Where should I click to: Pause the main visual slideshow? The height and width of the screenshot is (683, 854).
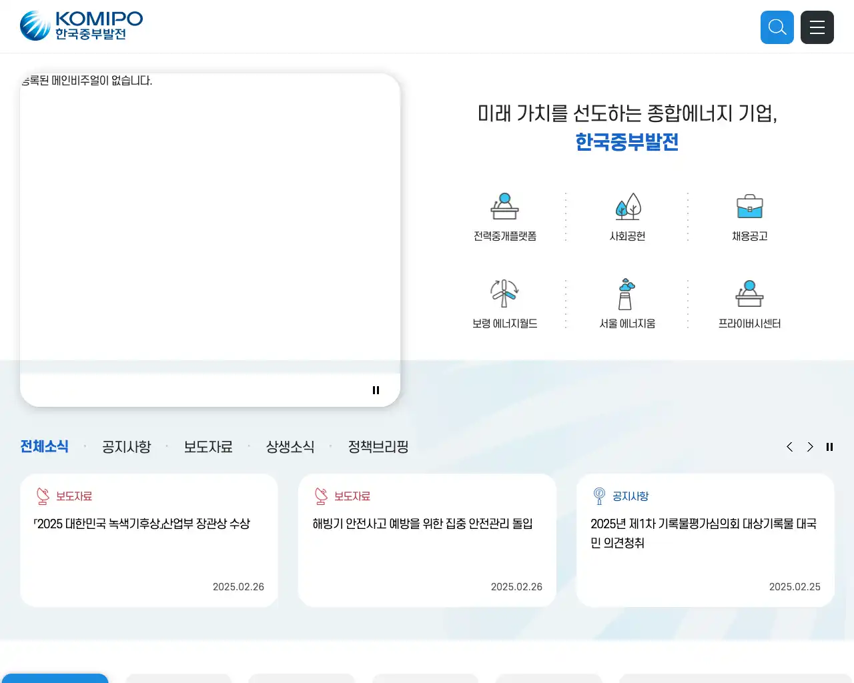(376, 390)
